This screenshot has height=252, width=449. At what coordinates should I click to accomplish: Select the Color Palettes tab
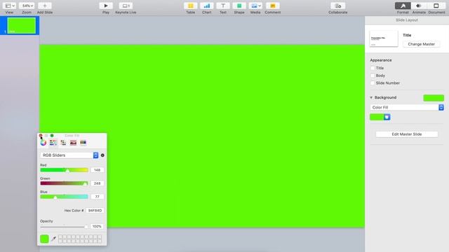pos(63,143)
